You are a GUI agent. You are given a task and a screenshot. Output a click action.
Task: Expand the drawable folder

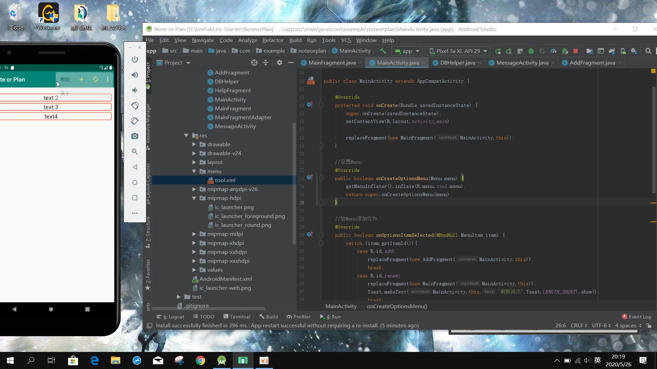[x=194, y=145]
